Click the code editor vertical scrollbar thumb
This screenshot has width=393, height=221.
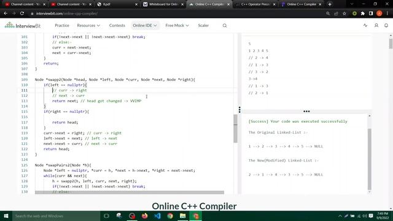pos(235,128)
